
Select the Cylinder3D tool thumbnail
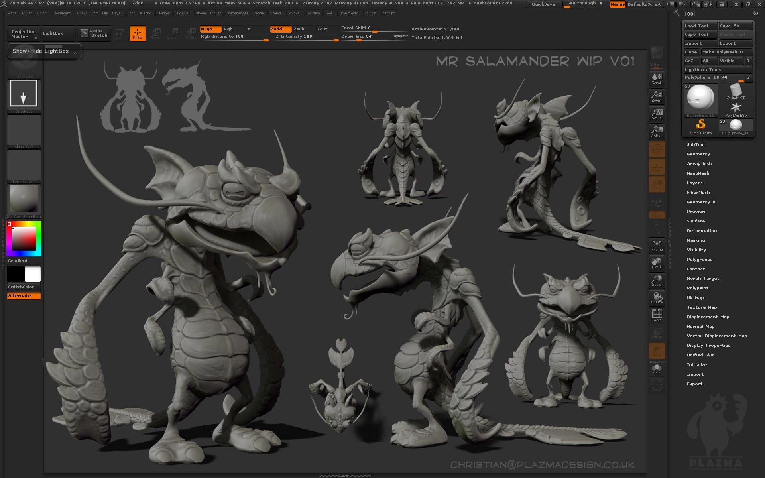point(736,92)
